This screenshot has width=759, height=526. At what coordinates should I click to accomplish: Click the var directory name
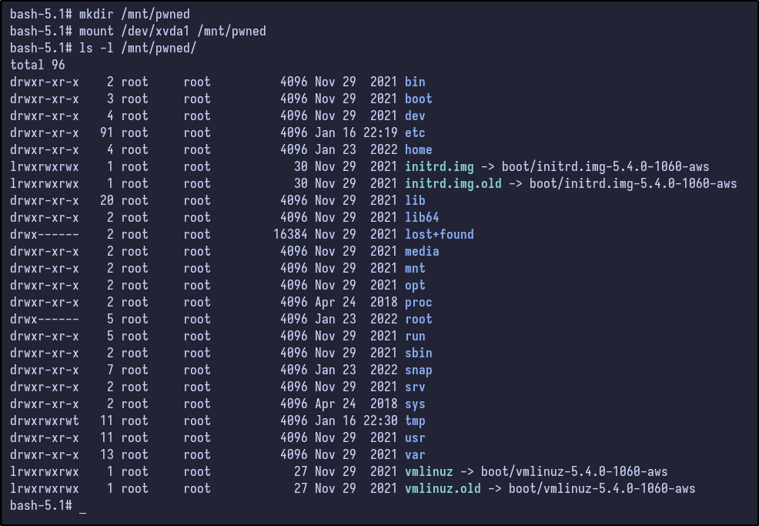[415, 454]
